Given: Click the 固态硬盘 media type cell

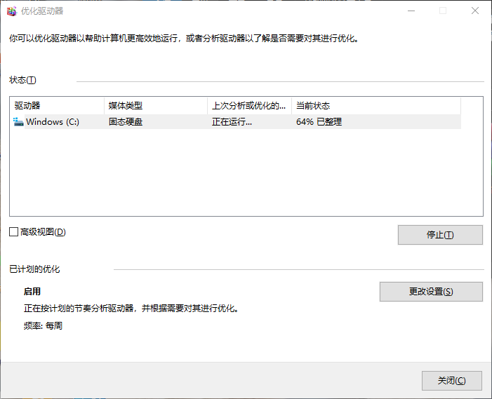Looking at the screenshot, I should point(126,121).
